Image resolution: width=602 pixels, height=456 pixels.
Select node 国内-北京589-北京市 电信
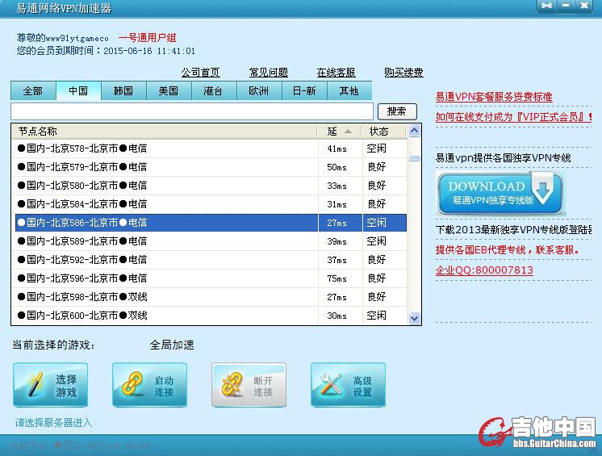(211, 241)
